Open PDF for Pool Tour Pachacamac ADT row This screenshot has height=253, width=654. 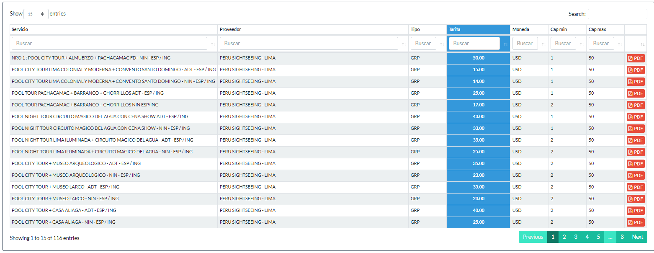636,93
